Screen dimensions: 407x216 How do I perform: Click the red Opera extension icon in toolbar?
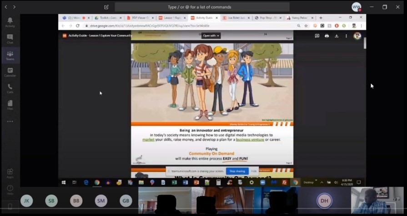pyautogui.click(x=337, y=26)
